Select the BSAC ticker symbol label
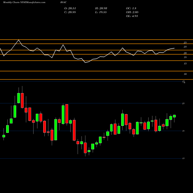 (64, 2)
